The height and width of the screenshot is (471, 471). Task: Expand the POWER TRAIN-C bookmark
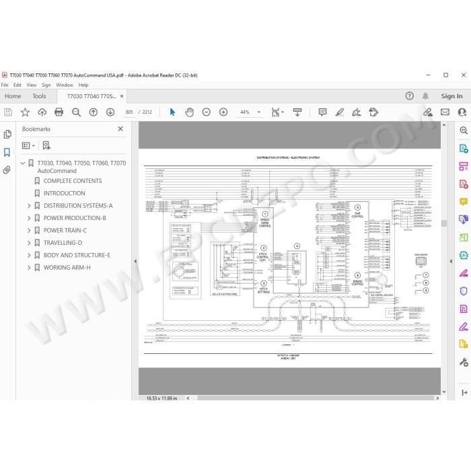tap(29, 231)
